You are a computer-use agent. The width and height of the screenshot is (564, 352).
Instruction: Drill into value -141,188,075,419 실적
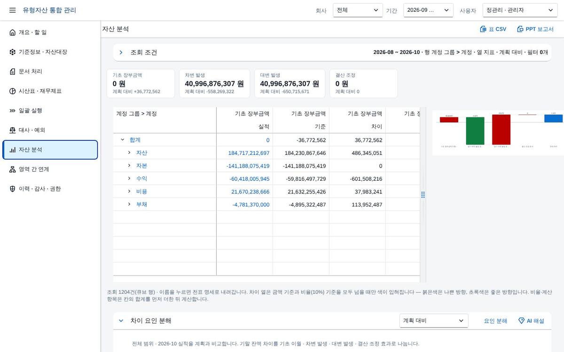pos(248,166)
